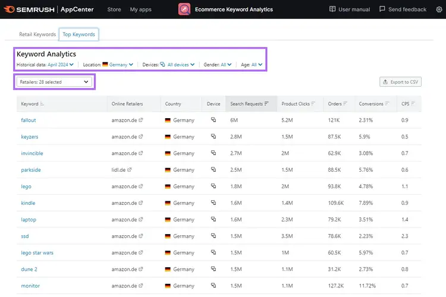Click Country column header
The image size is (446, 297).
tap(173, 104)
